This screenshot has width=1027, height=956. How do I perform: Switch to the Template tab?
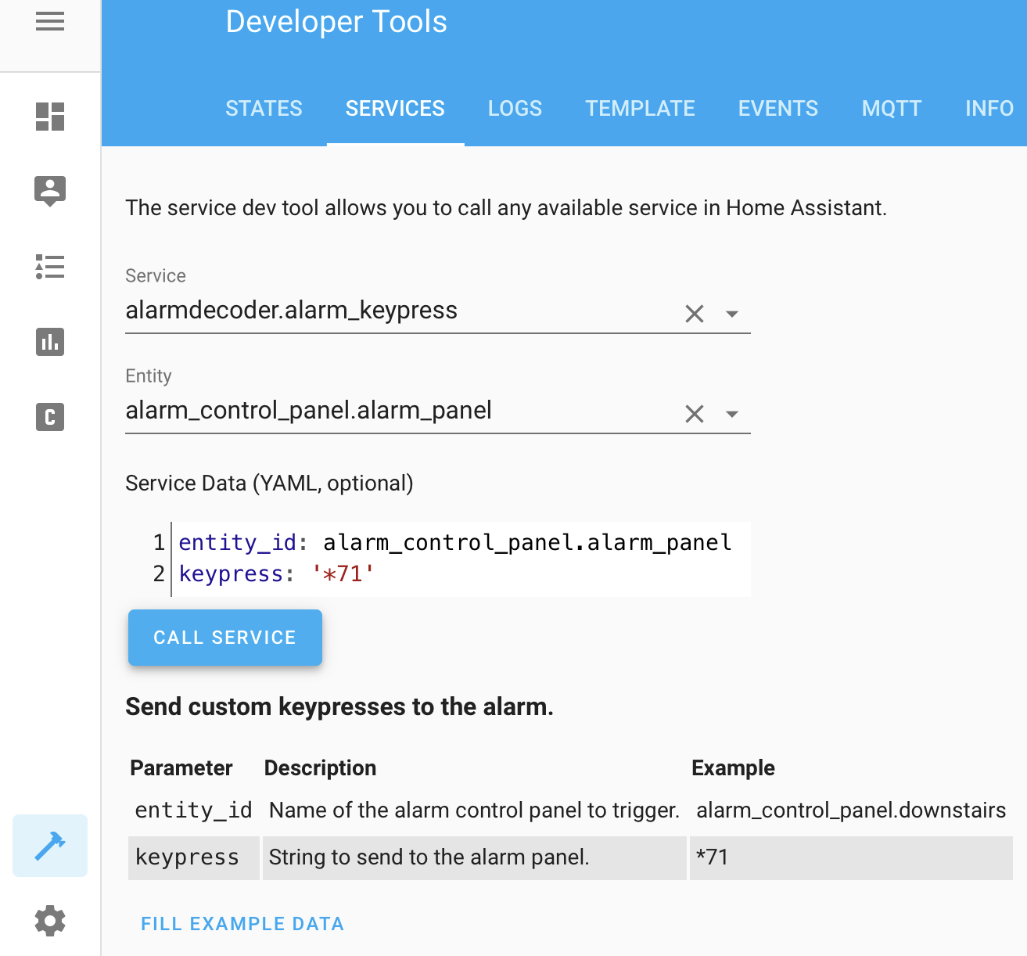pyautogui.click(x=640, y=109)
